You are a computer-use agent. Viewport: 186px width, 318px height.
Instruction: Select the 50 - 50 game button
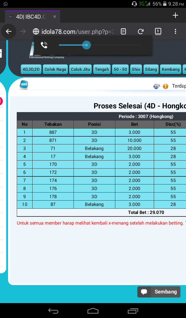(x=120, y=69)
